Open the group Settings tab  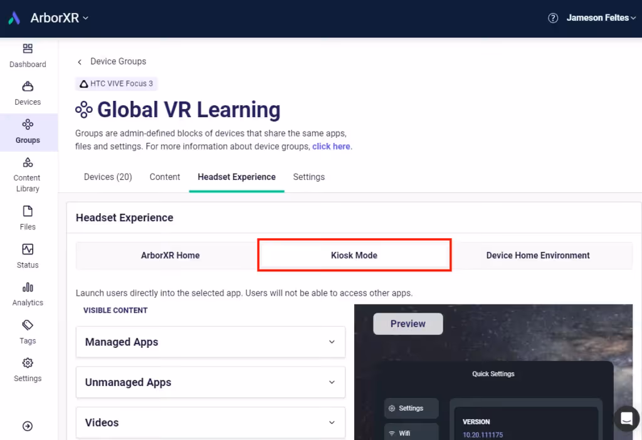[308, 177]
